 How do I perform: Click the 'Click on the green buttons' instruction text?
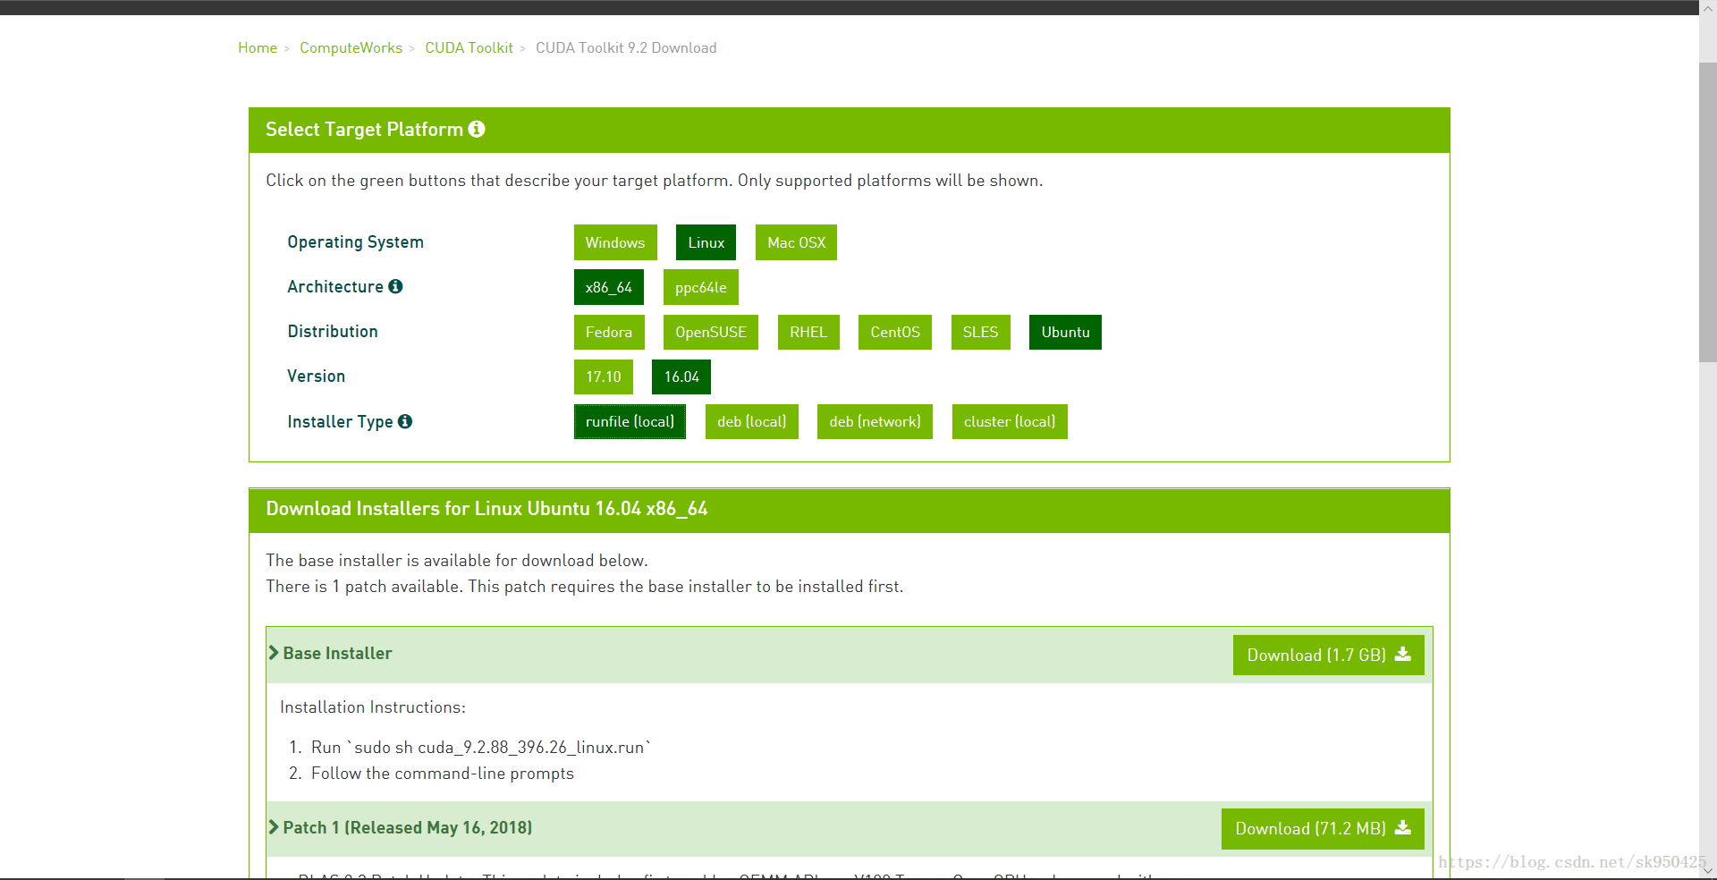654,181
